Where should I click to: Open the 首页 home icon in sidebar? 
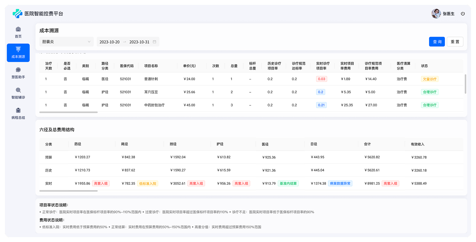(18, 30)
